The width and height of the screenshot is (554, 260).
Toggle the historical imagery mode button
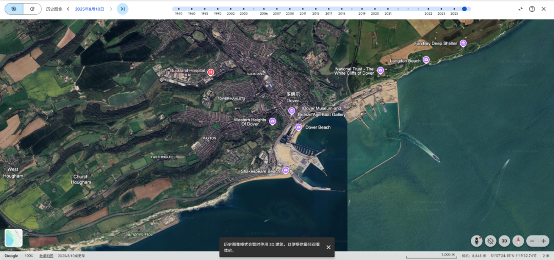13,9
